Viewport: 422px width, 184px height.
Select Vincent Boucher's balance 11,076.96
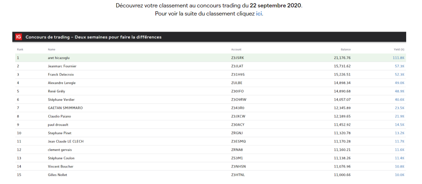pyautogui.click(x=342, y=166)
